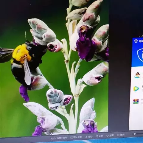The image size is (143, 143).
Task: Click the text beside the WinRAR entry
Action: [x=142, y=100]
